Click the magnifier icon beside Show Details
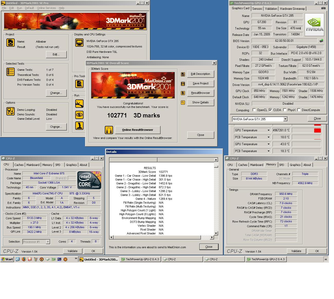 [x=183, y=103]
